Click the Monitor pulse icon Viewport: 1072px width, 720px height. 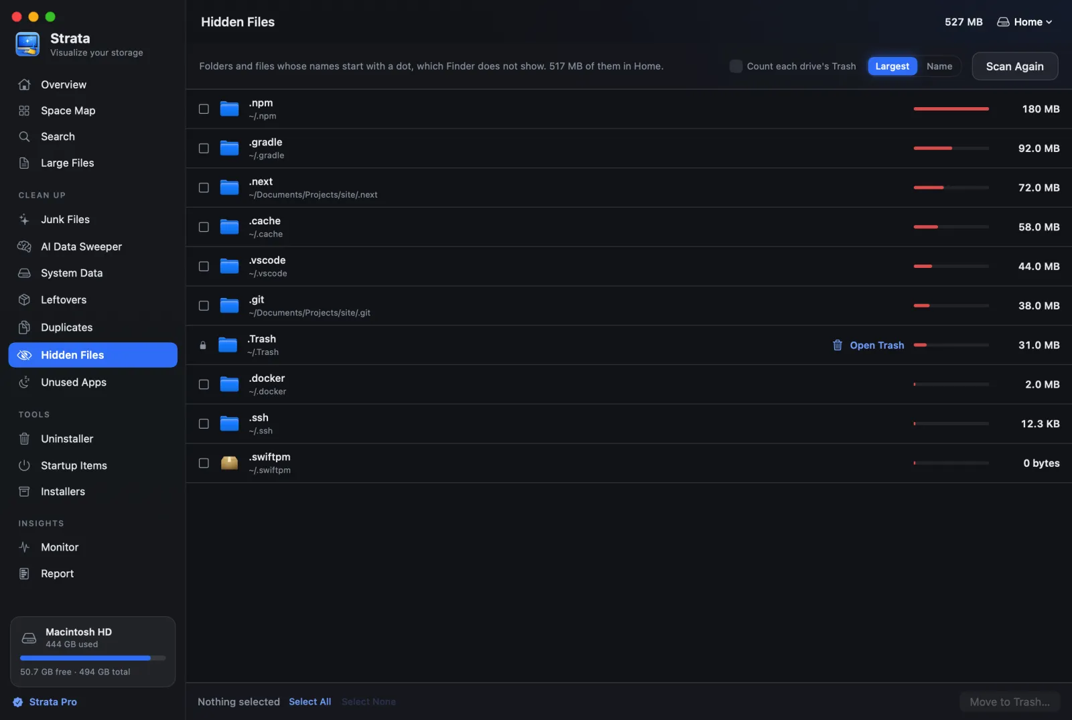tap(24, 547)
